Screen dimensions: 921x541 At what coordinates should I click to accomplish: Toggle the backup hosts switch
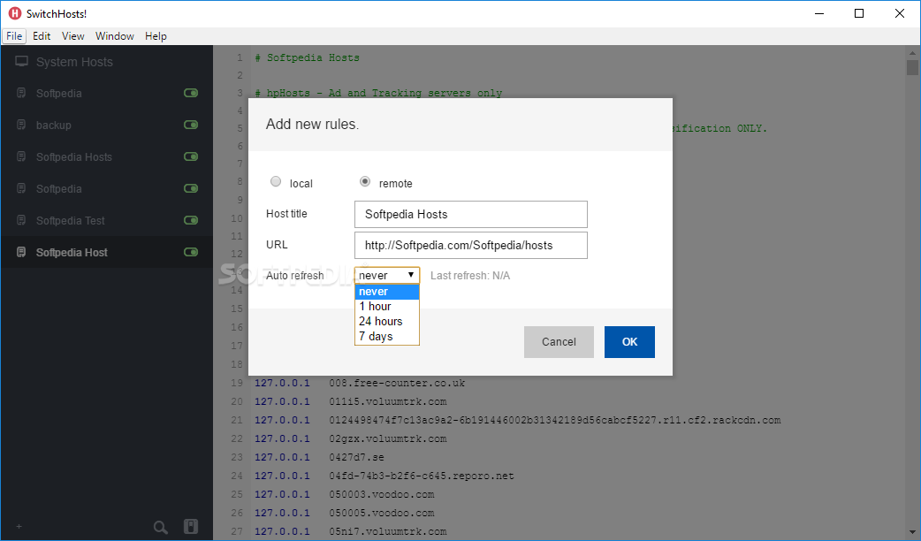click(x=191, y=125)
